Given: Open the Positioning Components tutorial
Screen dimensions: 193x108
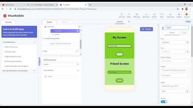Looking at the screenshot, I should pyautogui.click(x=13, y=61).
